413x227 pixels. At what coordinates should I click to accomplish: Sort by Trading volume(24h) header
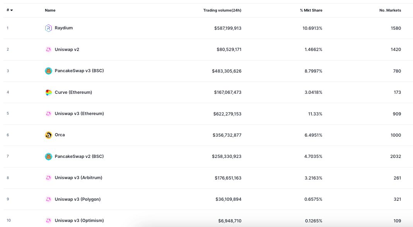[x=222, y=10]
